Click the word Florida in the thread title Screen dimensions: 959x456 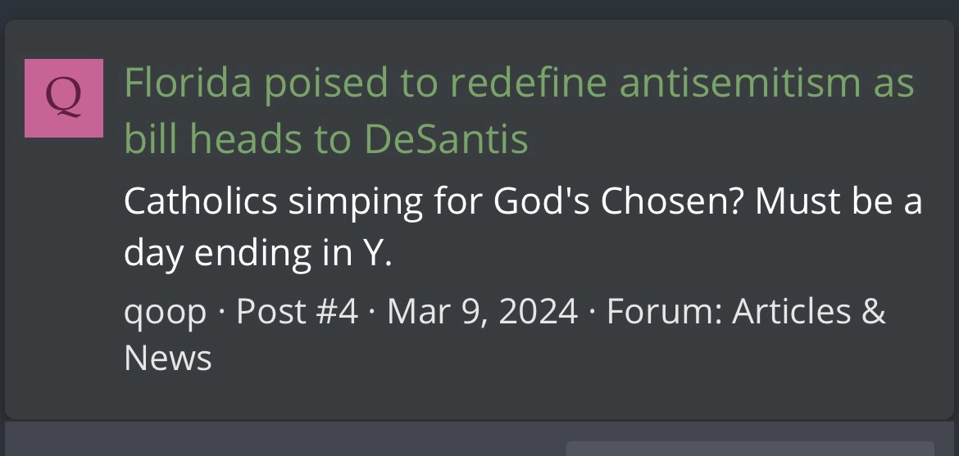coord(188,83)
